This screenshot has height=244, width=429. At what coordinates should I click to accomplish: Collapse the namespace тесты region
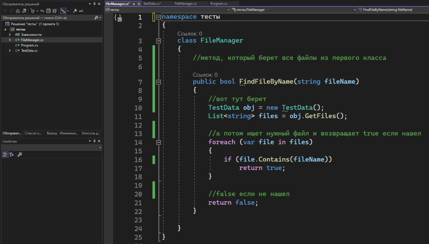pyautogui.click(x=158, y=17)
